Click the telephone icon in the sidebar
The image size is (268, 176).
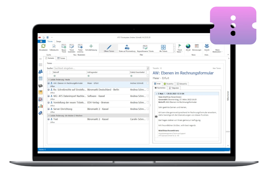[x=41, y=86]
